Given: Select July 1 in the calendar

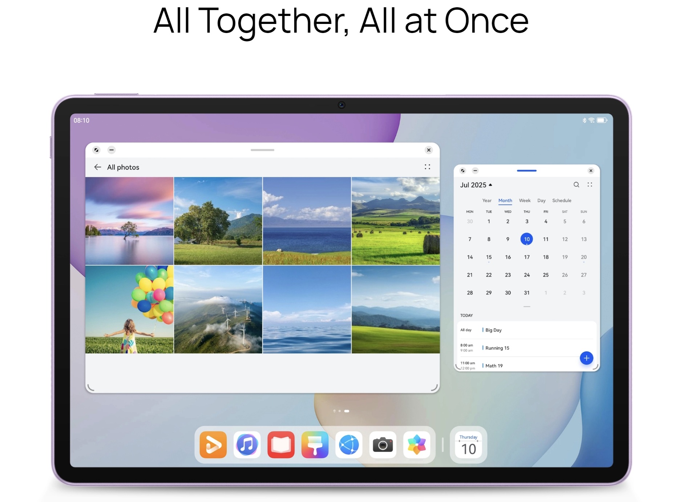Looking at the screenshot, I should coord(489,222).
